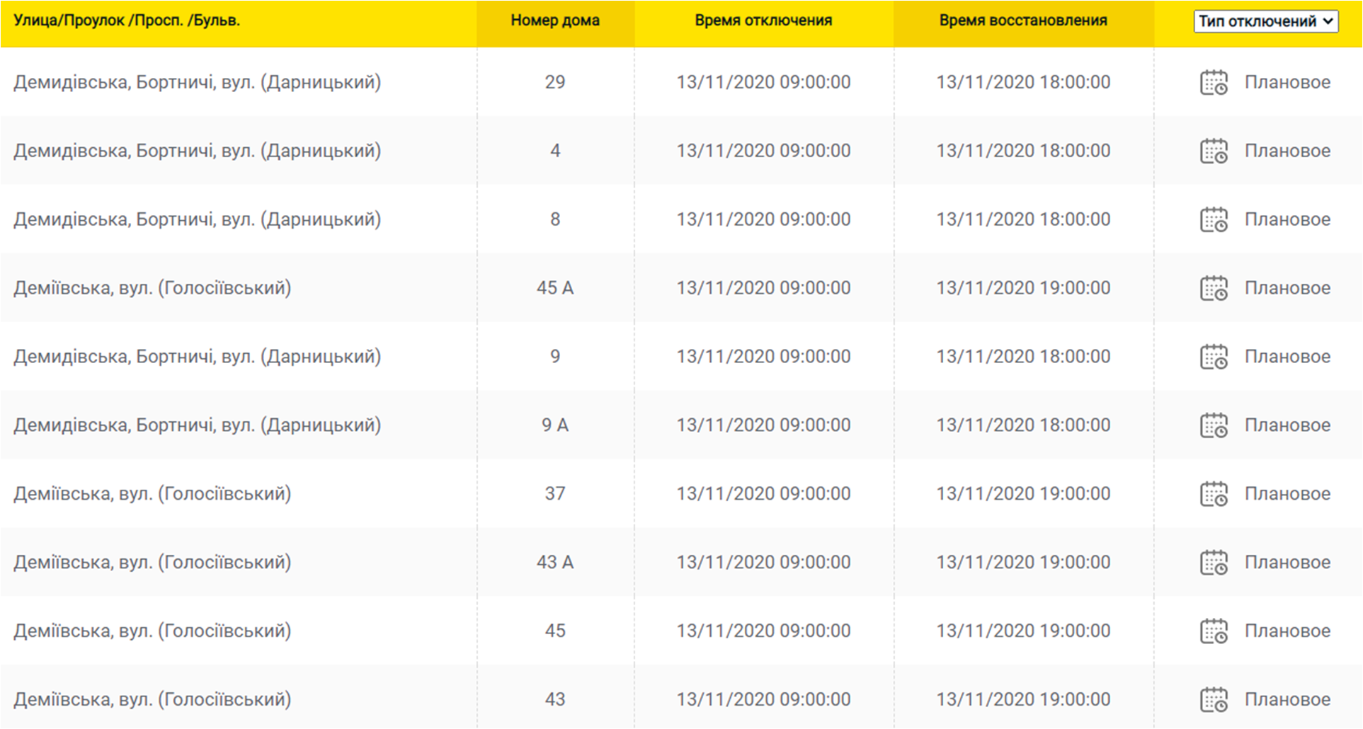Screen dimensions: 1363x729
Task: Click the Улица/Проулок street column header
Action: click(x=127, y=21)
